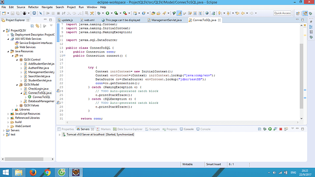Screen dimensions: 315x177
Task: Select AuthenFilter.java in the tree
Action: tap(38, 68)
